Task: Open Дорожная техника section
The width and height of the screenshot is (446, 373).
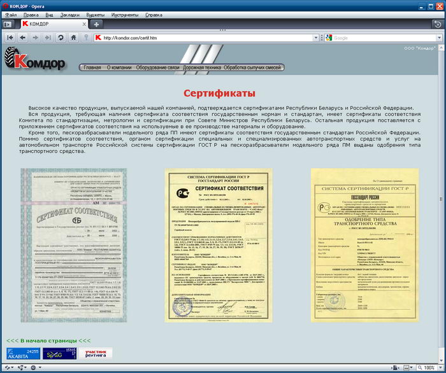Action: (202, 67)
